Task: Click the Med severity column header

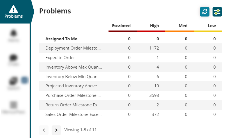Action: point(183,26)
